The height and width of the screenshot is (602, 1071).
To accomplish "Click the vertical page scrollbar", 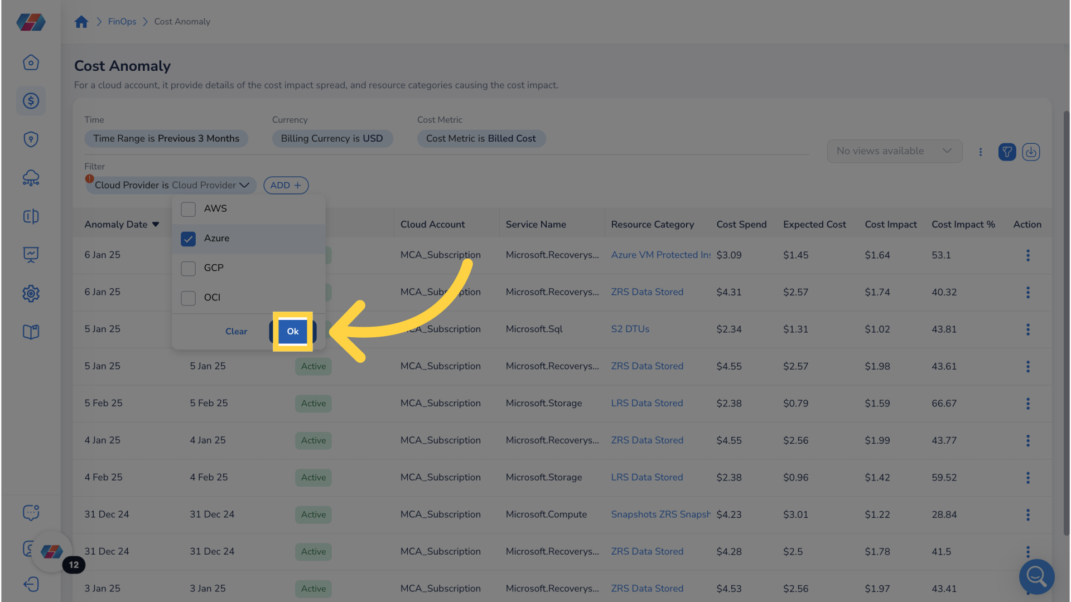I will (x=1066, y=323).
